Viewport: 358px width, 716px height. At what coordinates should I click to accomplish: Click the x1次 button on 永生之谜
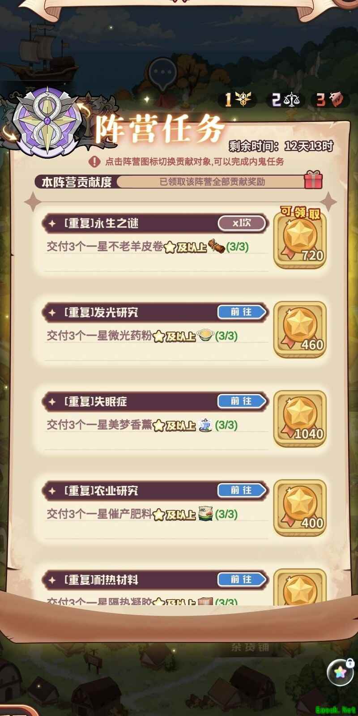tap(242, 223)
